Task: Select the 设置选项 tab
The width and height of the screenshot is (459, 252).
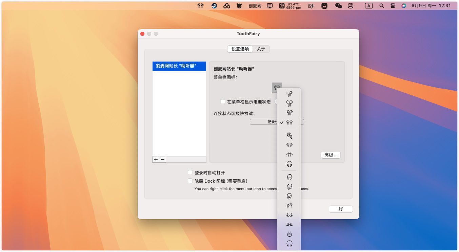Action: (x=240, y=49)
